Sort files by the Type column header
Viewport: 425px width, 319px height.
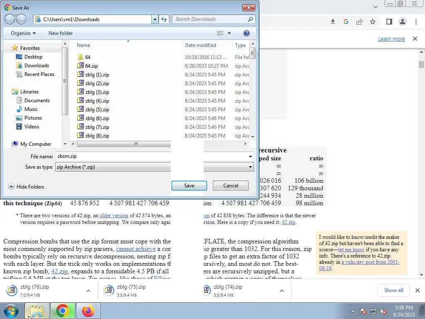coord(240,45)
